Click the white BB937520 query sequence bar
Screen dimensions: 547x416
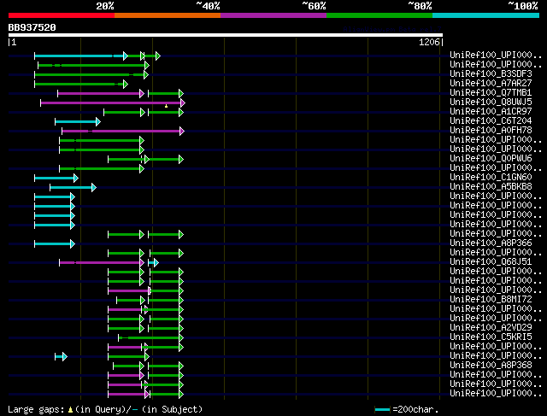[x=226, y=35]
